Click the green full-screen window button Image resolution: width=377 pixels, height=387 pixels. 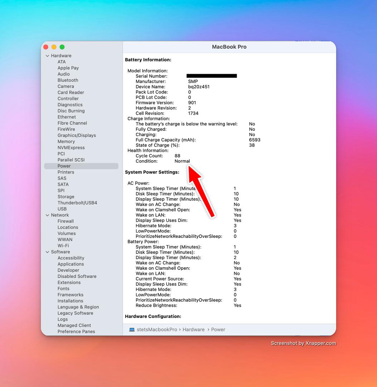click(x=62, y=47)
